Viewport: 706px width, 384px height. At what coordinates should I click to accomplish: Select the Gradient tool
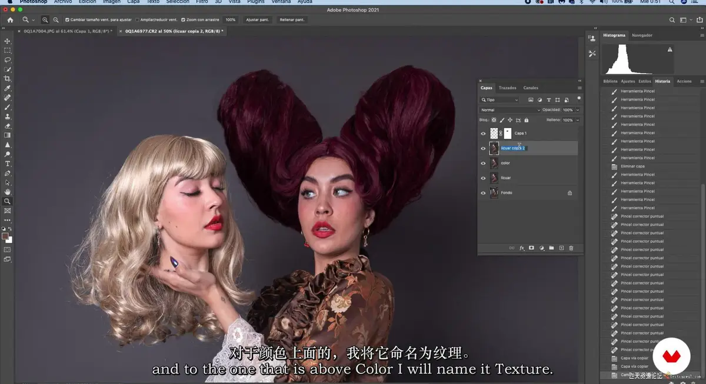(x=8, y=135)
